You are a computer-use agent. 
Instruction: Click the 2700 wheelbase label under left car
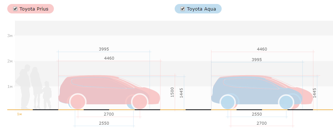click(109, 114)
